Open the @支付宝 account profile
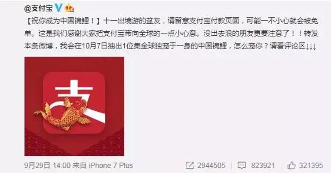 (39, 8)
